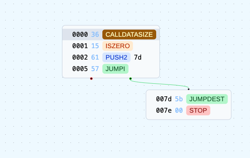This screenshot has height=158, width=250.
Task: Click the CALLDATASIZE opcode badge
Action: 129,34
